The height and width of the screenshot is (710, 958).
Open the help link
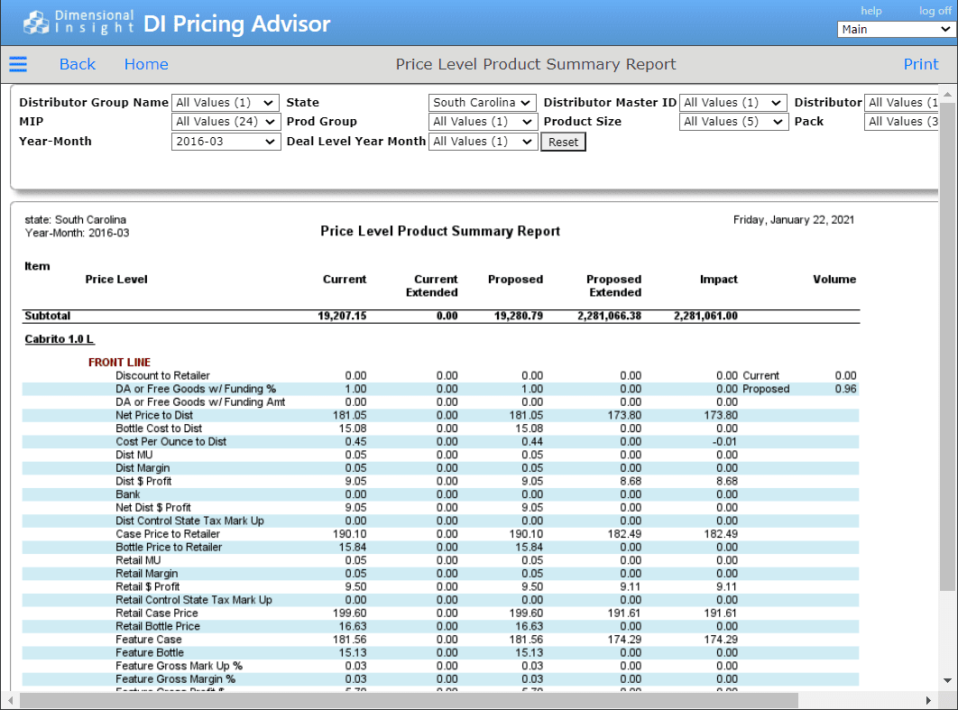point(871,11)
